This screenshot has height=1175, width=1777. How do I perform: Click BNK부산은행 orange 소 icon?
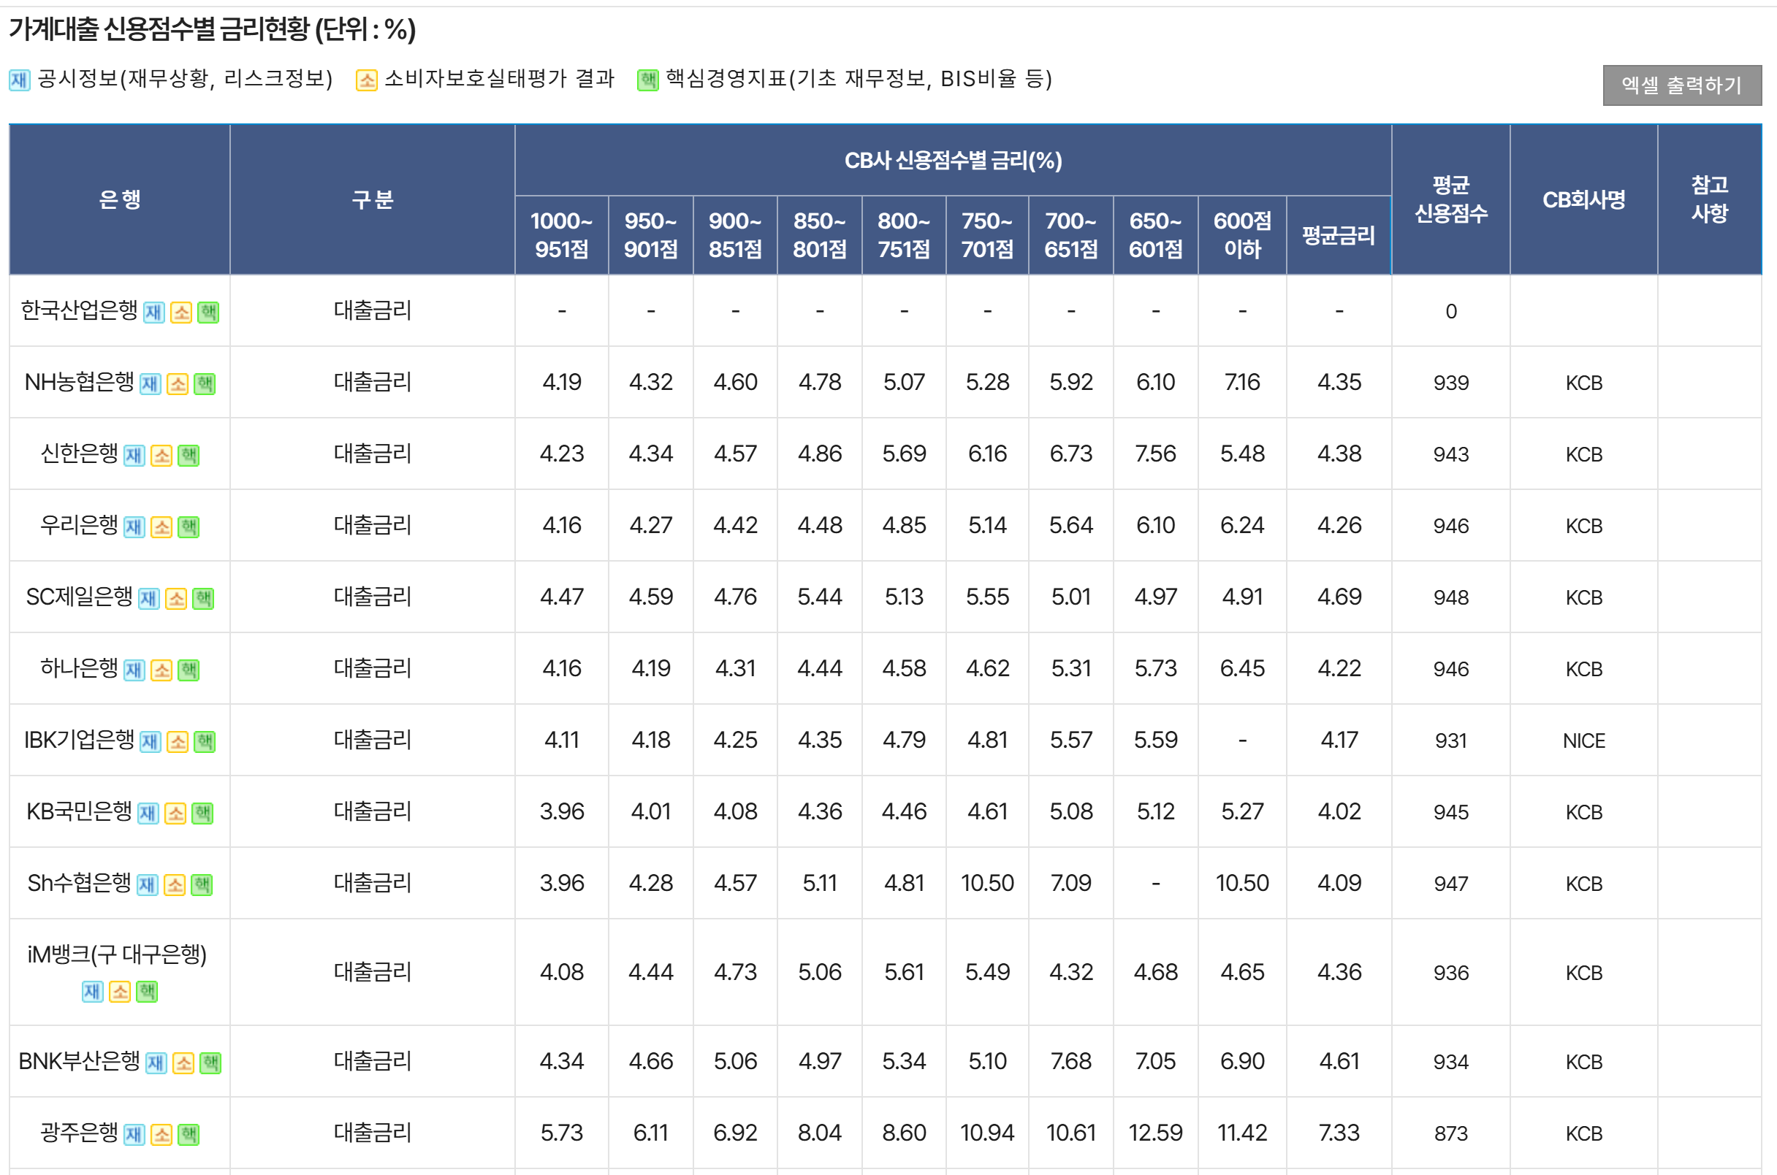(183, 1063)
